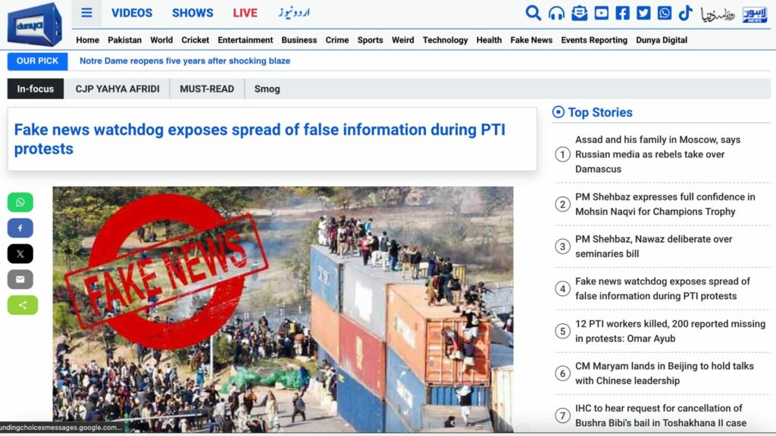Open the Facebook icon in header
This screenshot has width=776, height=436.
[x=623, y=13]
